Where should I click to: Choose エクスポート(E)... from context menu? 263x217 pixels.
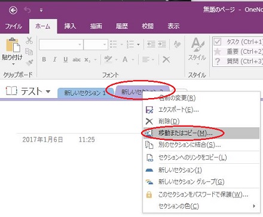click(x=201, y=109)
